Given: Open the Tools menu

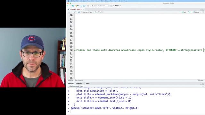Looking at the screenshot, I should coord(116,1).
